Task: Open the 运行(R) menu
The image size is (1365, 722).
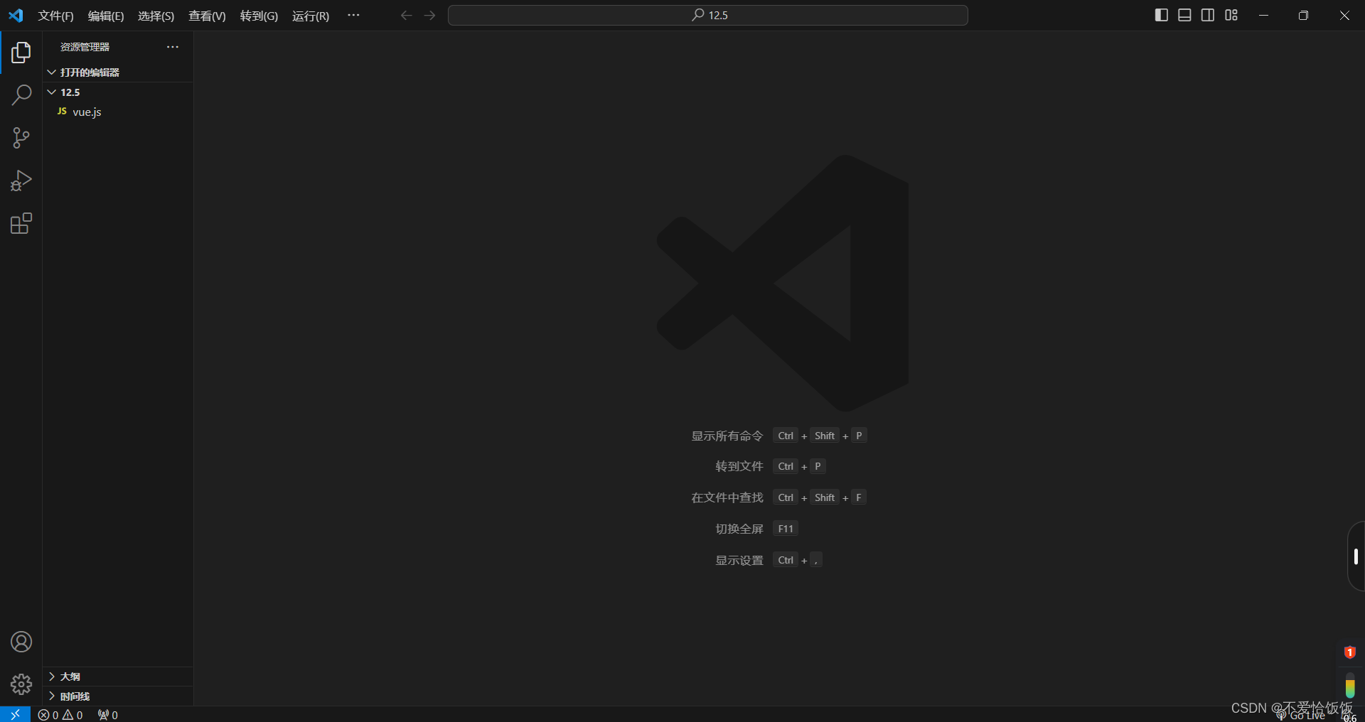Action: pyautogui.click(x=311, y=16)
